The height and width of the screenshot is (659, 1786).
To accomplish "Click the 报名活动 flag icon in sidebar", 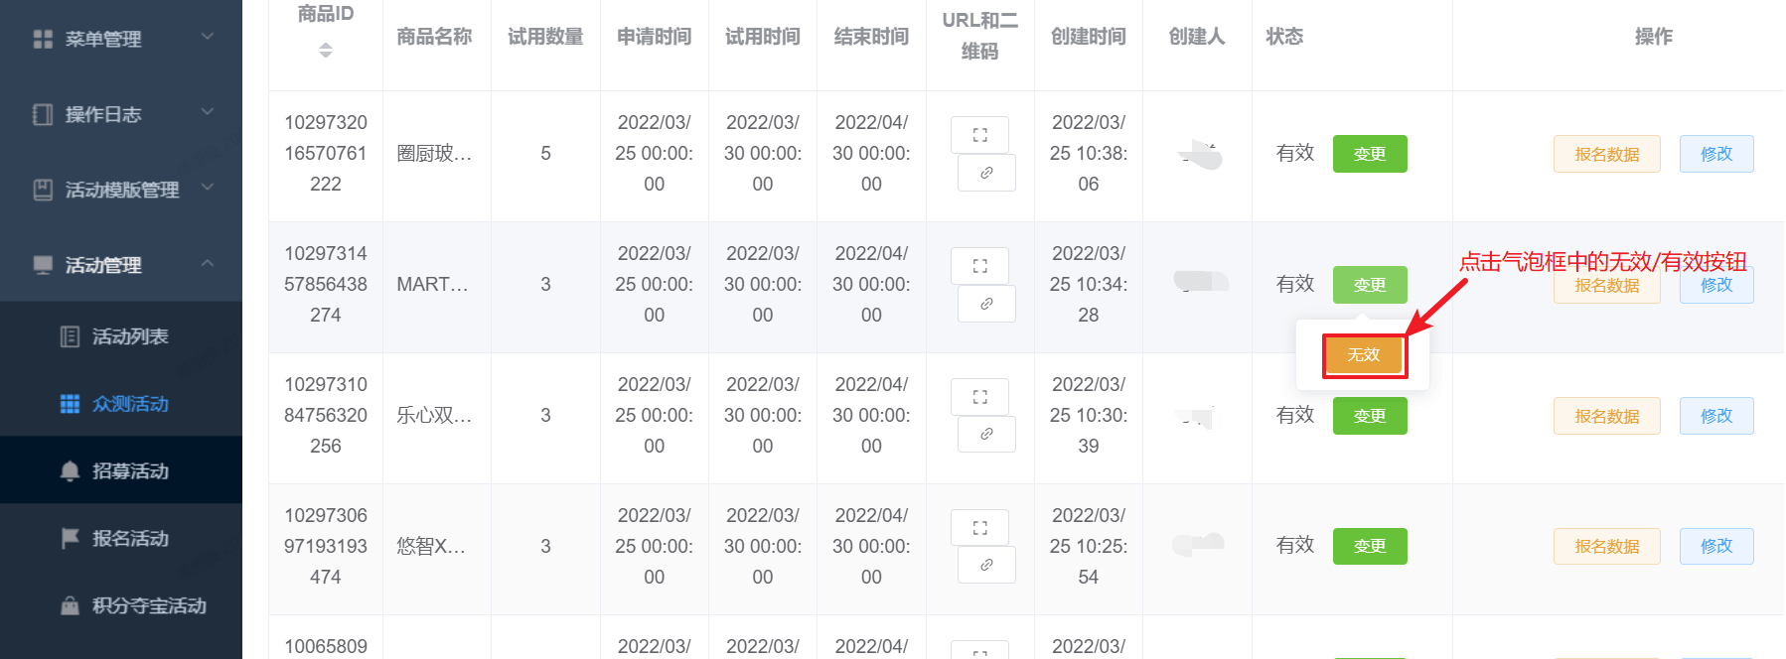I will [70, 538].
